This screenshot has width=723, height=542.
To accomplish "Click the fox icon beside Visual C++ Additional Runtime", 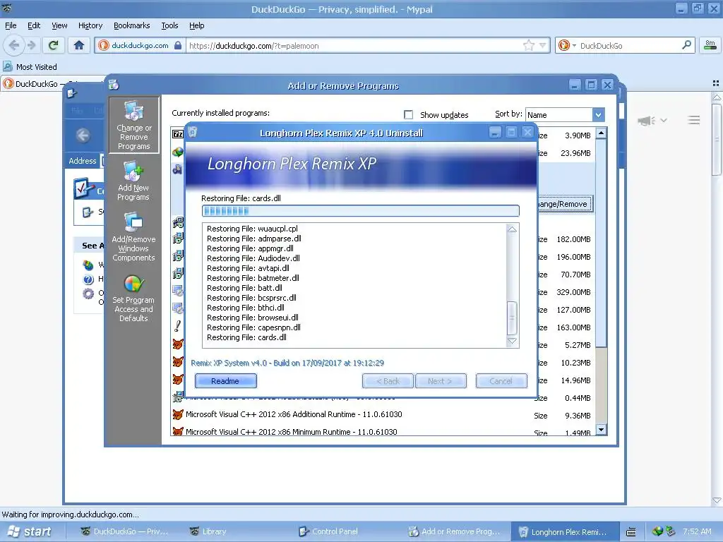I will point(177,414).
